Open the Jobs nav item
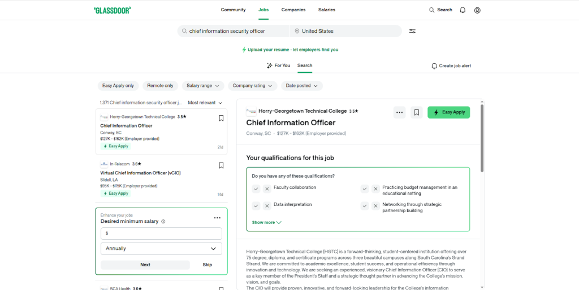This screenshot has height=290, width=579. (263, 10)
